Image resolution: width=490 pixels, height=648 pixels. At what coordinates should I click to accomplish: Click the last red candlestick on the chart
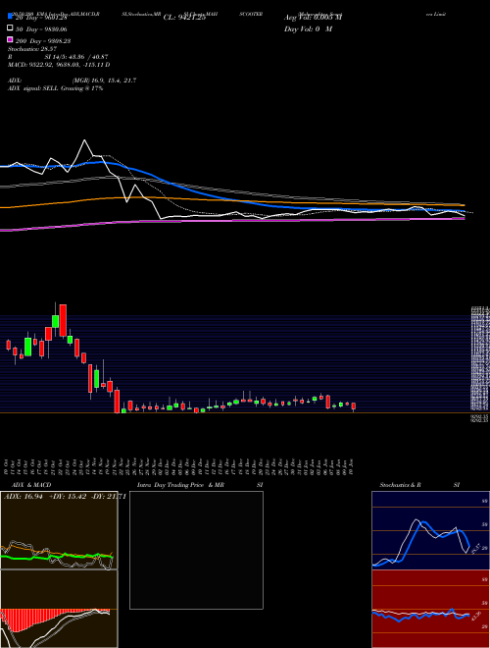354,406
